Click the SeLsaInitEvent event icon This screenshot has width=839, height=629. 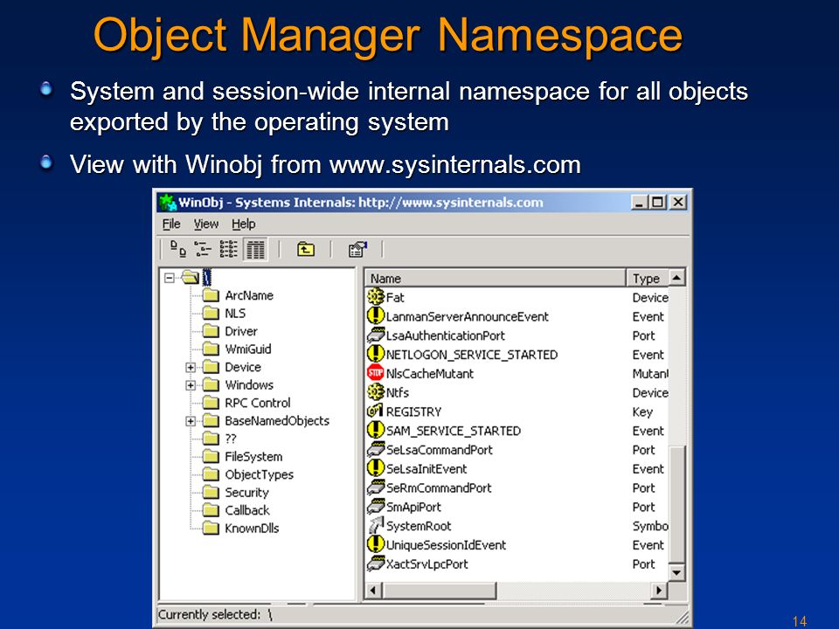click(x=376, y=468)
